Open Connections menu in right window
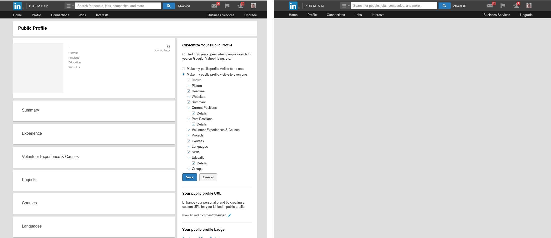The image size is (551, 238). 336,15
